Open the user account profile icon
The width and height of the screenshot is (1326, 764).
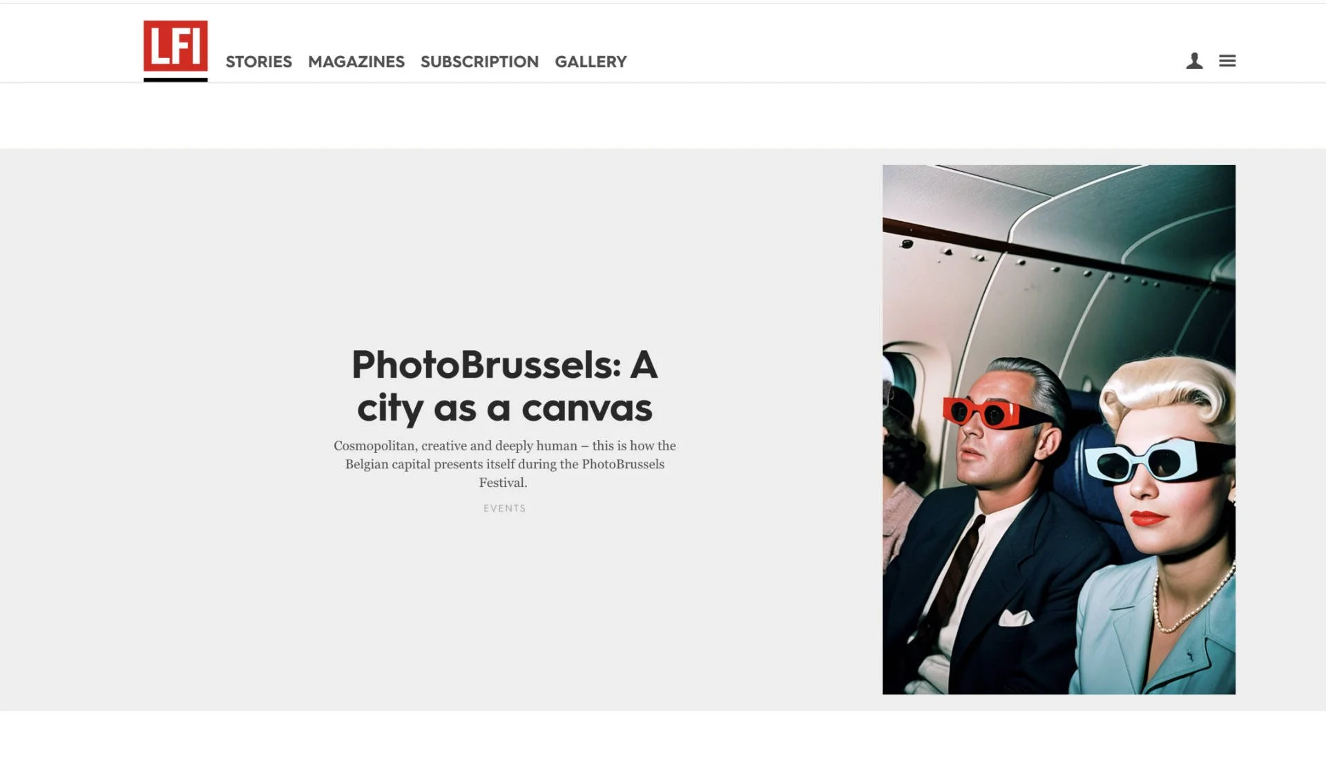point(1194,61)
